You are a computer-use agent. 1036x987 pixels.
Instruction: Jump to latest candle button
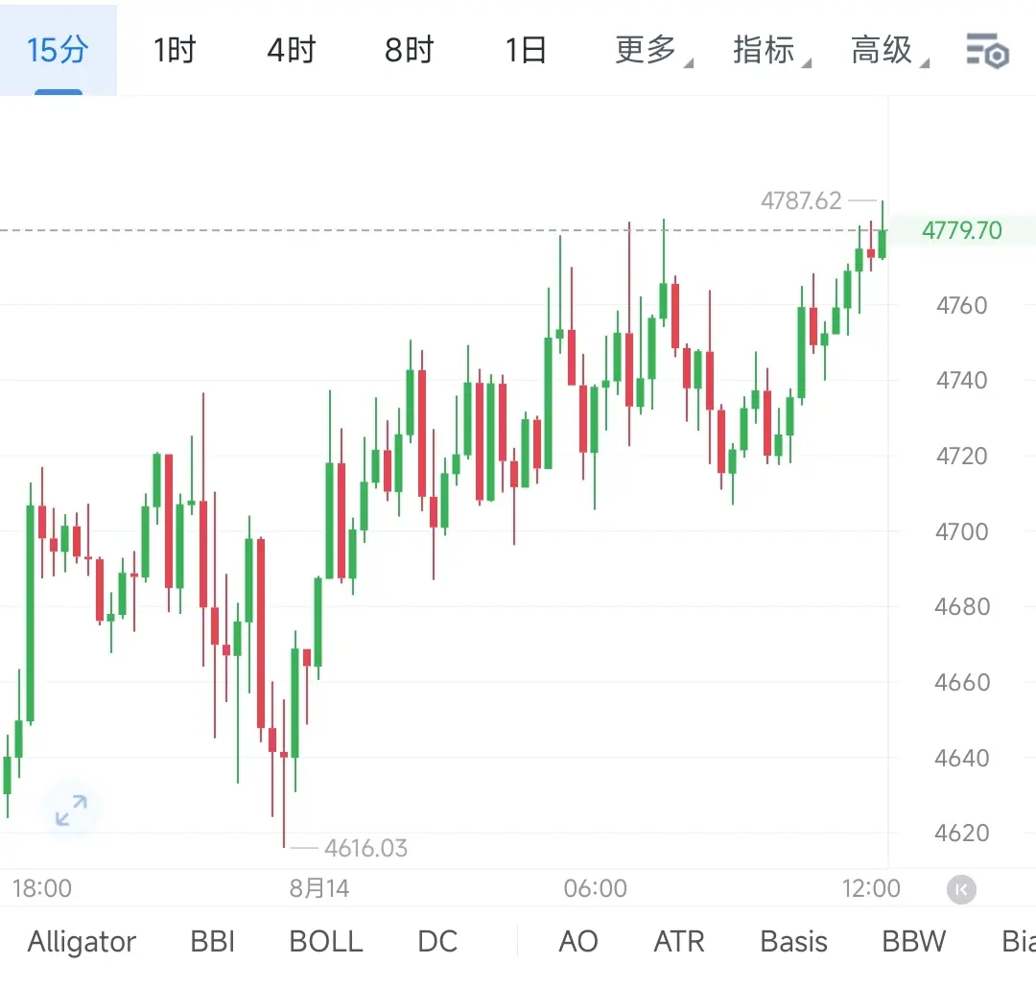click(961, 889)
